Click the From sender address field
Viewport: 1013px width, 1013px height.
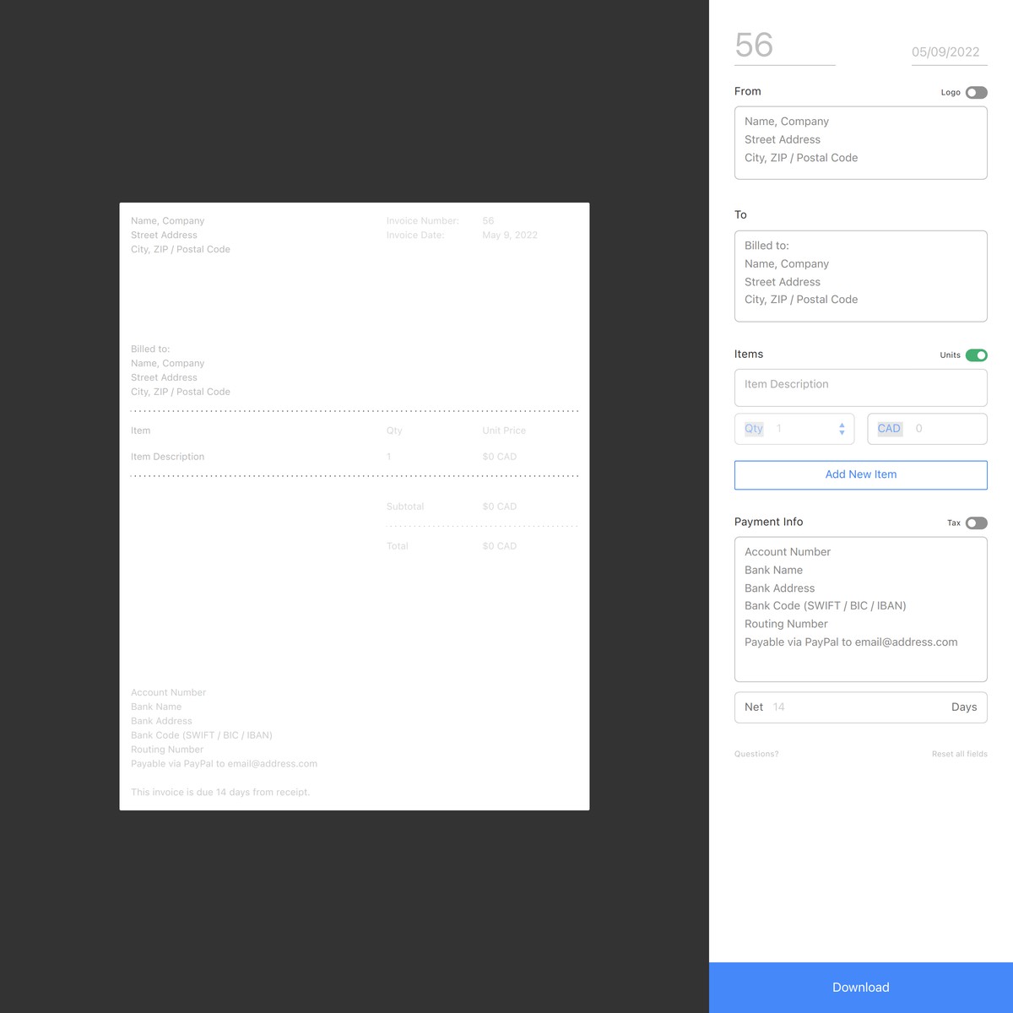[860, 142]
